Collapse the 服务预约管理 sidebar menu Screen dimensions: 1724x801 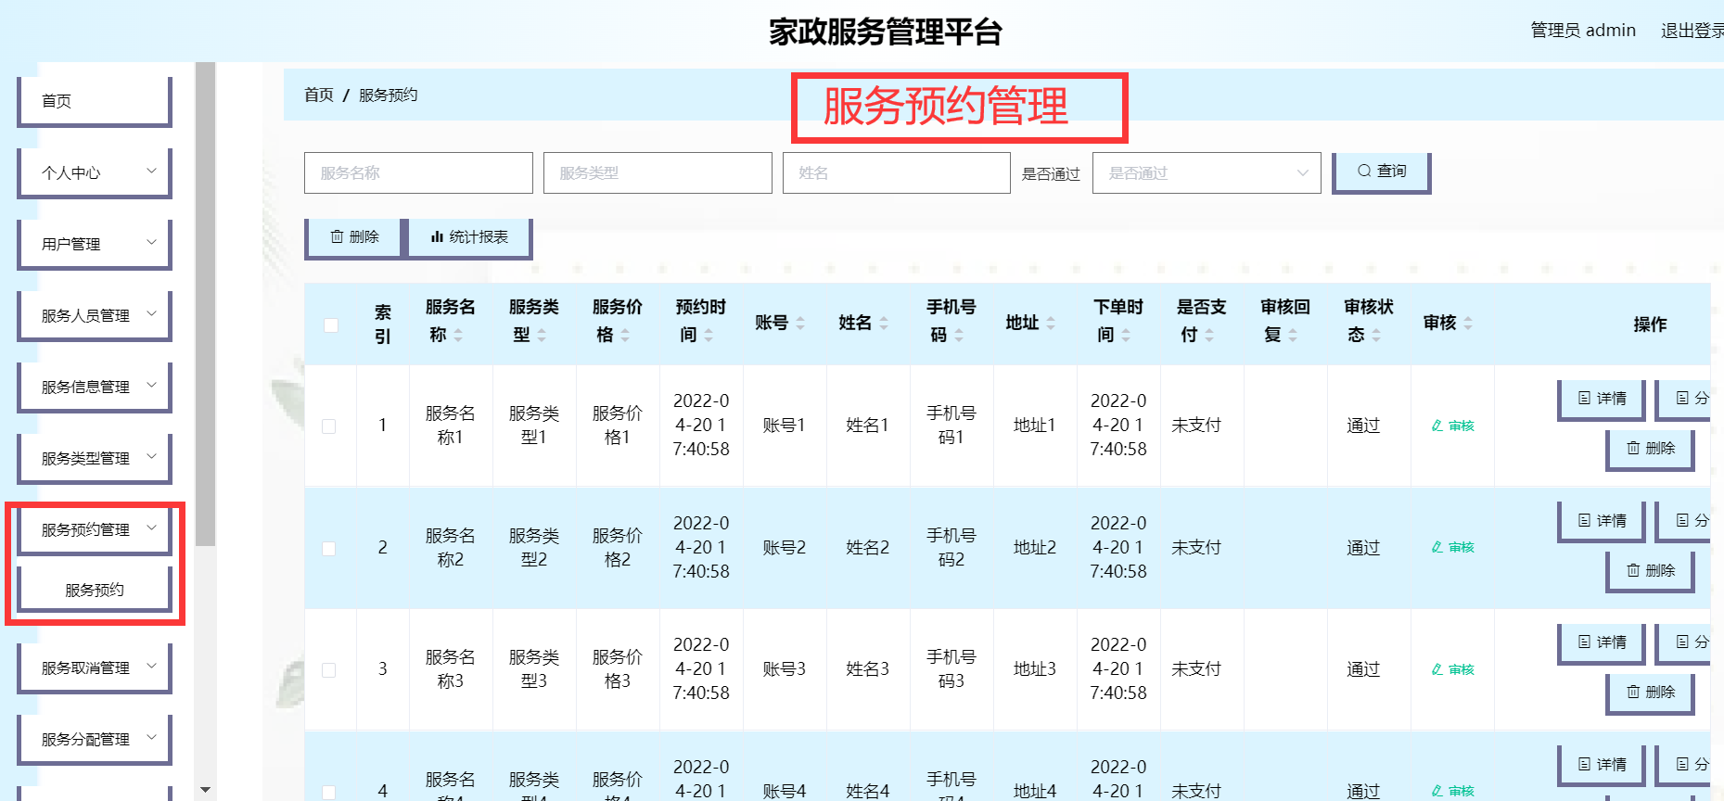(95, 529)
